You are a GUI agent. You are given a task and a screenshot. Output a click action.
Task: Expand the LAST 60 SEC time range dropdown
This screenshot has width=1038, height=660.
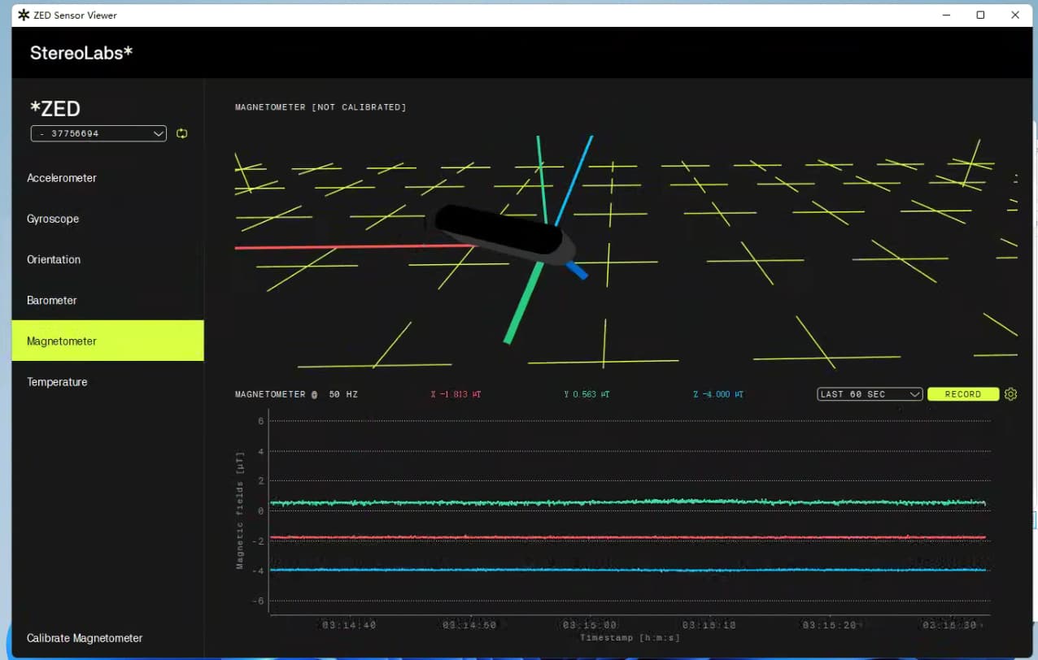coord(870,394)
